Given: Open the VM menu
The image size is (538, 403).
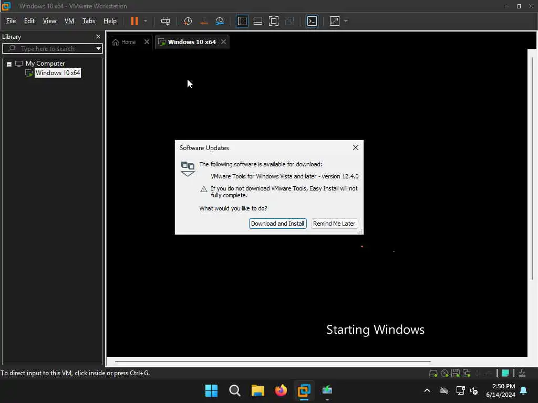Looking at the screenshot, I should click(69, 21).
